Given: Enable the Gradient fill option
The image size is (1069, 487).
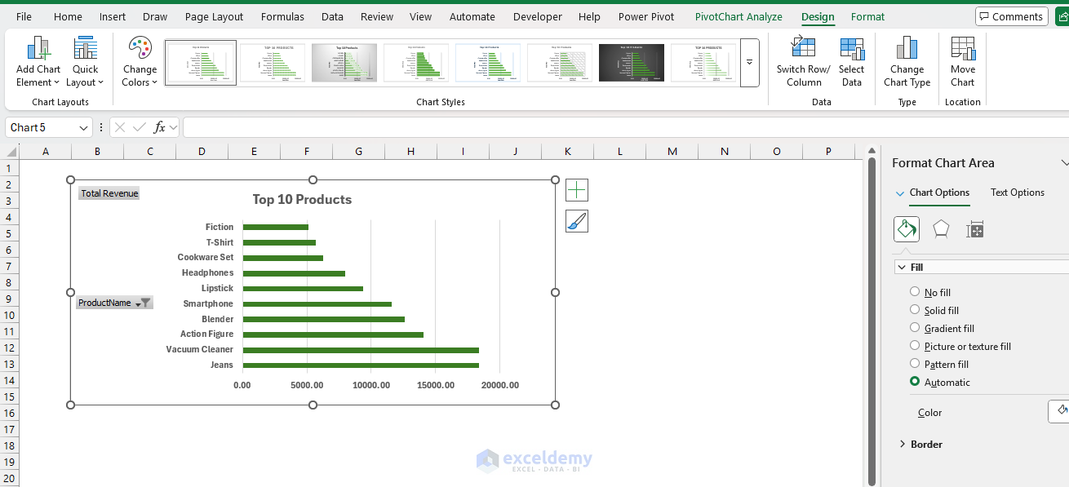Looking at the screenshot, I should 914,328.
